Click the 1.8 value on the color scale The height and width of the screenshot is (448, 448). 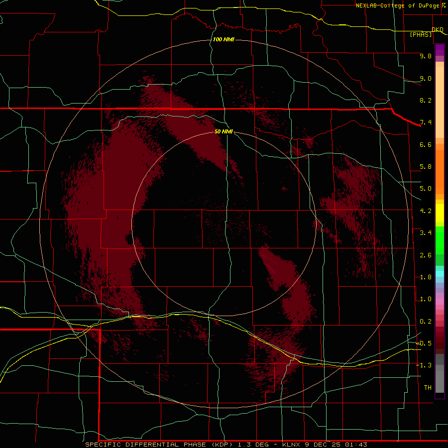point(426,277)
